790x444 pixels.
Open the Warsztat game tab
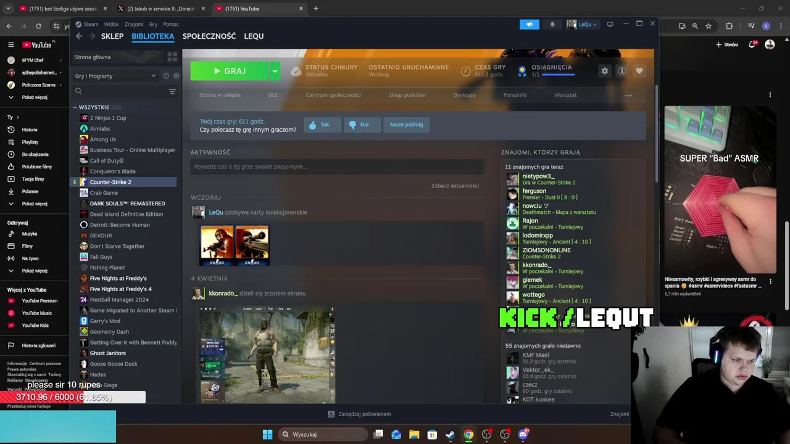(565, 95)
